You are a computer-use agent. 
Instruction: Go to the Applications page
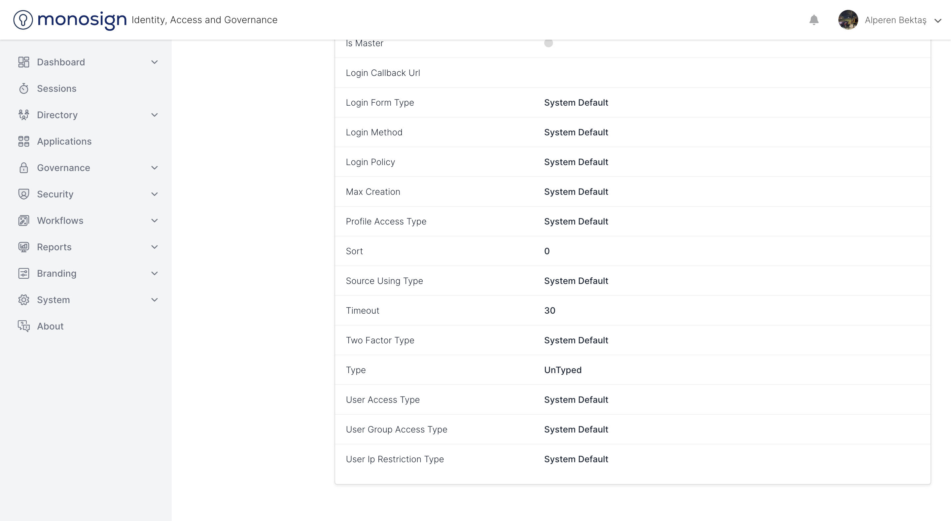(64, 141)
